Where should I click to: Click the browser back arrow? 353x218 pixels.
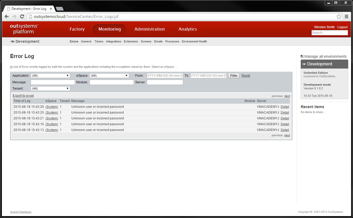[7, 16]
